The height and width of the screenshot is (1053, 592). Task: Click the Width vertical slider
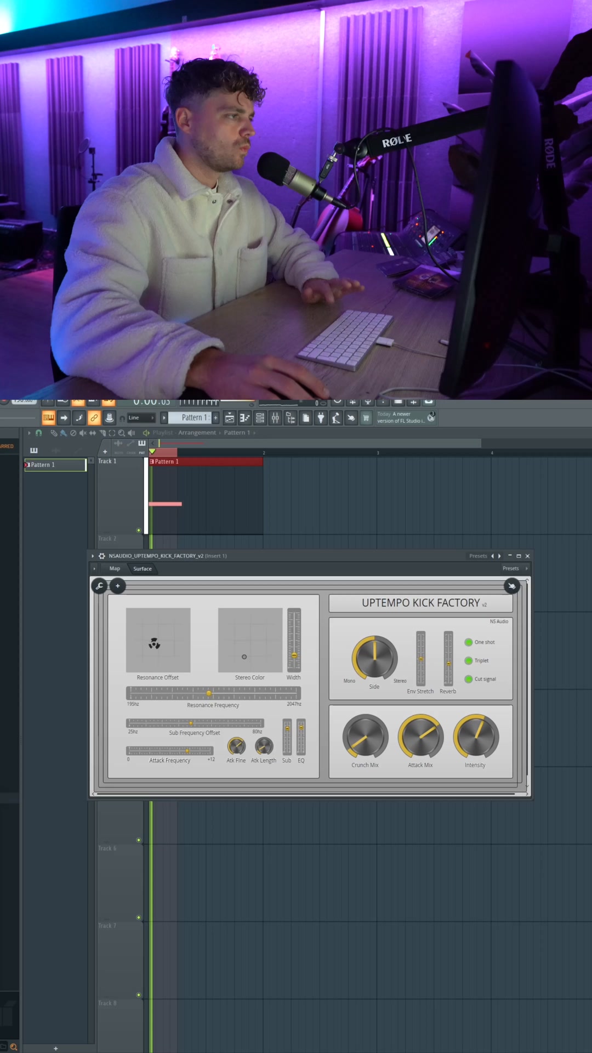(x=294, y=640)
